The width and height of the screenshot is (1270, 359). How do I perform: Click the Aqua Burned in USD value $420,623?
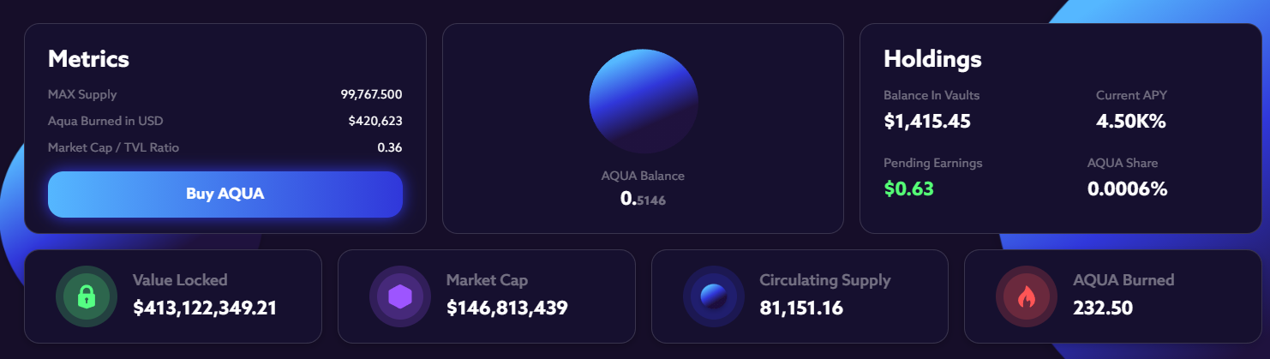pos(375,121)
